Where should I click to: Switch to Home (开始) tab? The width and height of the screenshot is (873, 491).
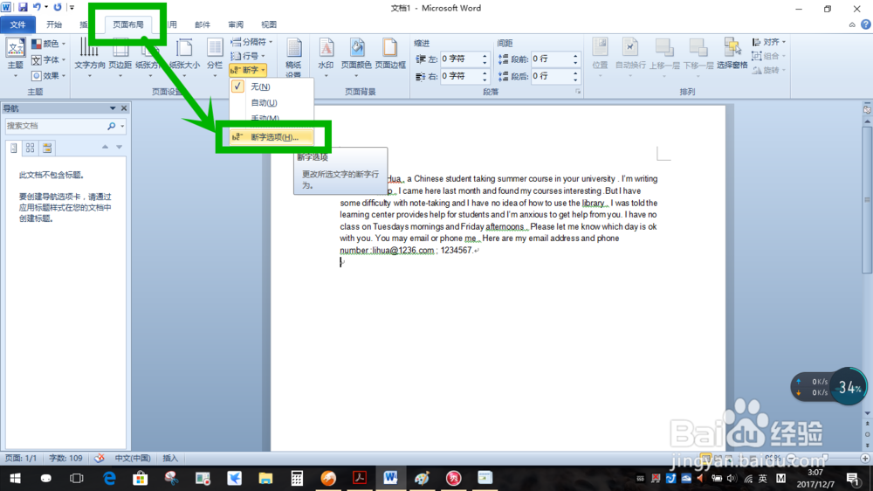(54, 24)
